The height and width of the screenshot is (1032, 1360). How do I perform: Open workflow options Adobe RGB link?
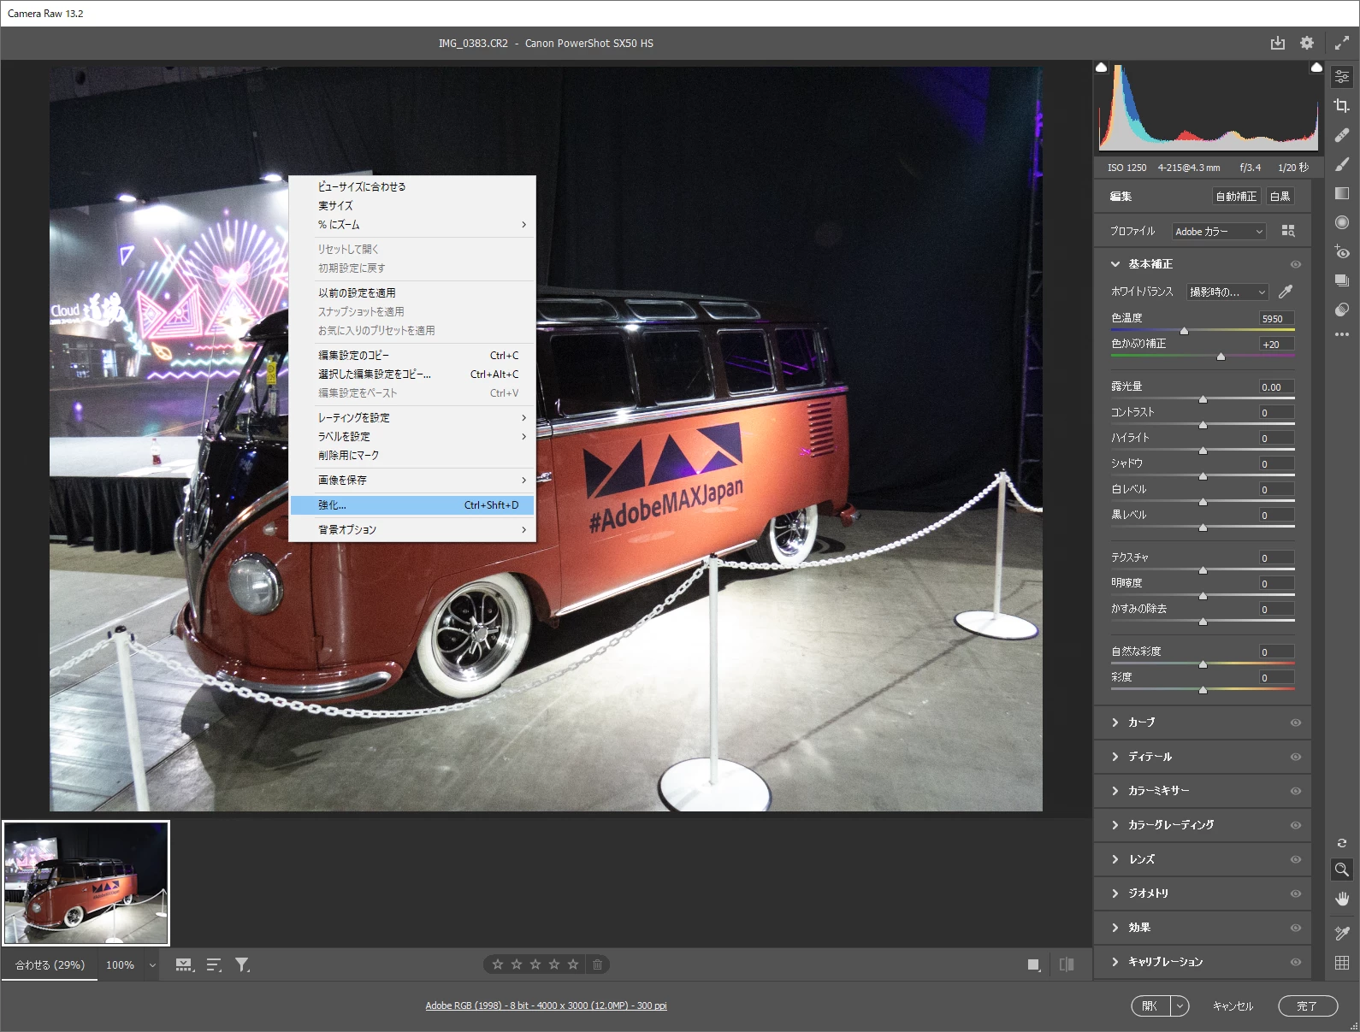point(546,1005)
